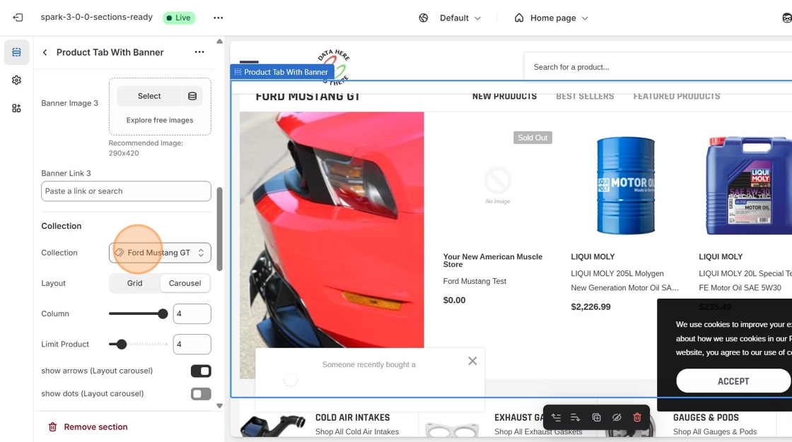The width and height of the screenshot is (792, 442).
Task: Switch to the BEST SELLERS tab
Action: coord(585,96)
